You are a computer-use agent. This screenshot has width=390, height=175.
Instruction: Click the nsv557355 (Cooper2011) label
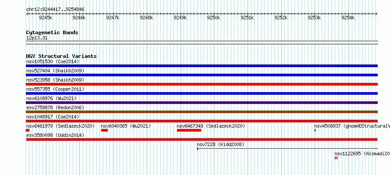[x=55, y=89]
